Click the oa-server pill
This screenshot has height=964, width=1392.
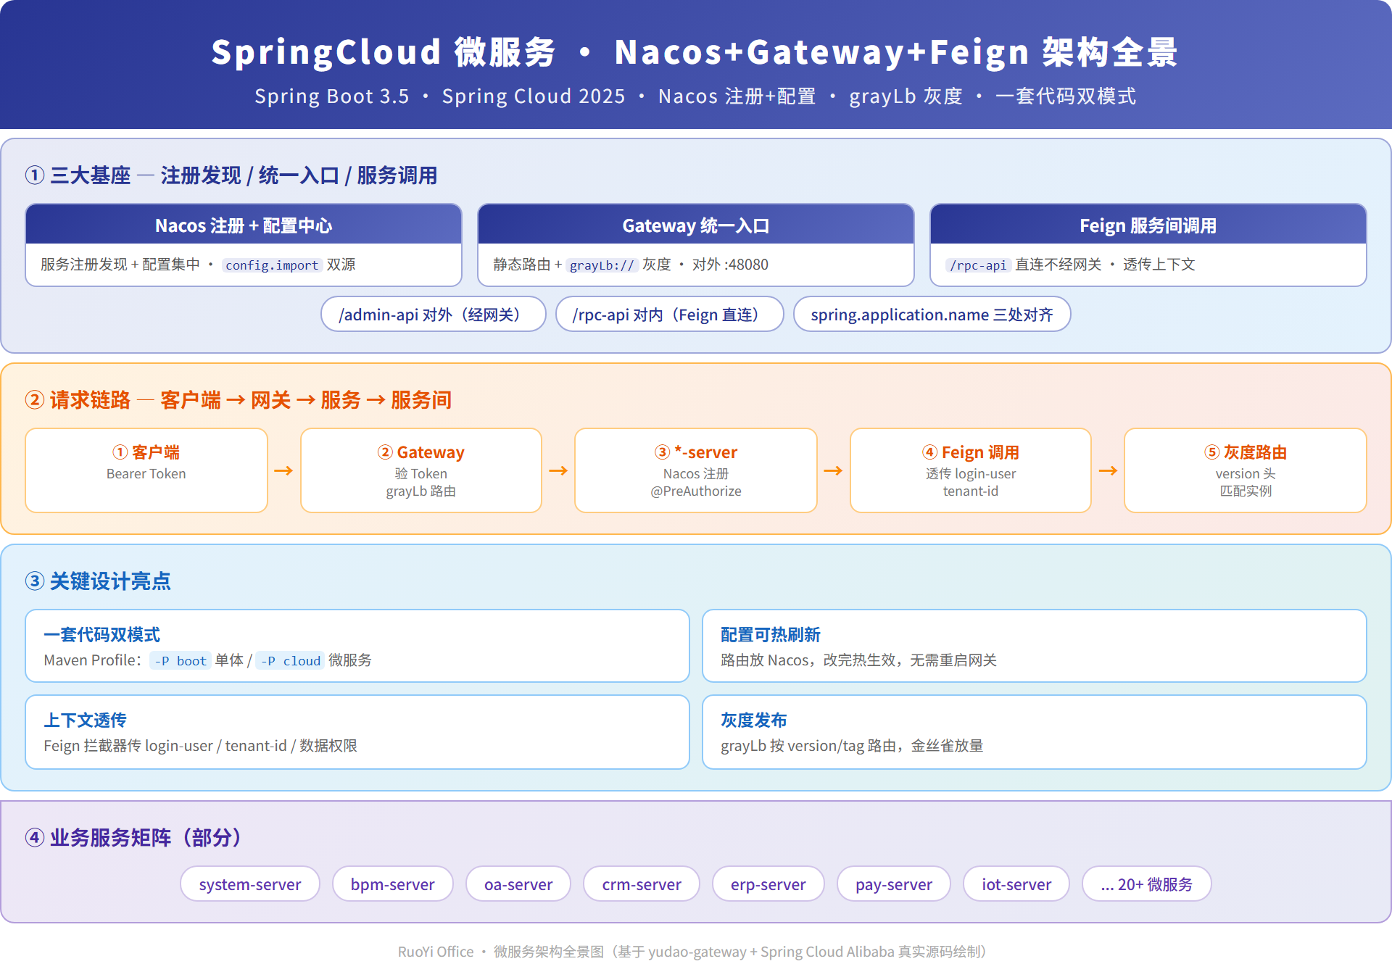click(518, 884)
